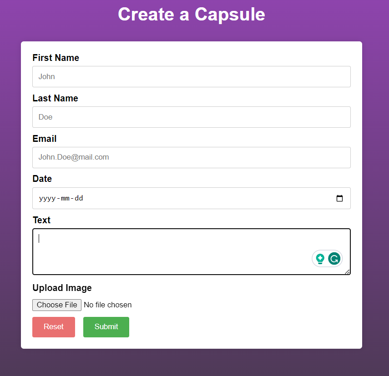389x376 pixels.
Task: Submit the capsule with green button
Action: pos(106,327)
